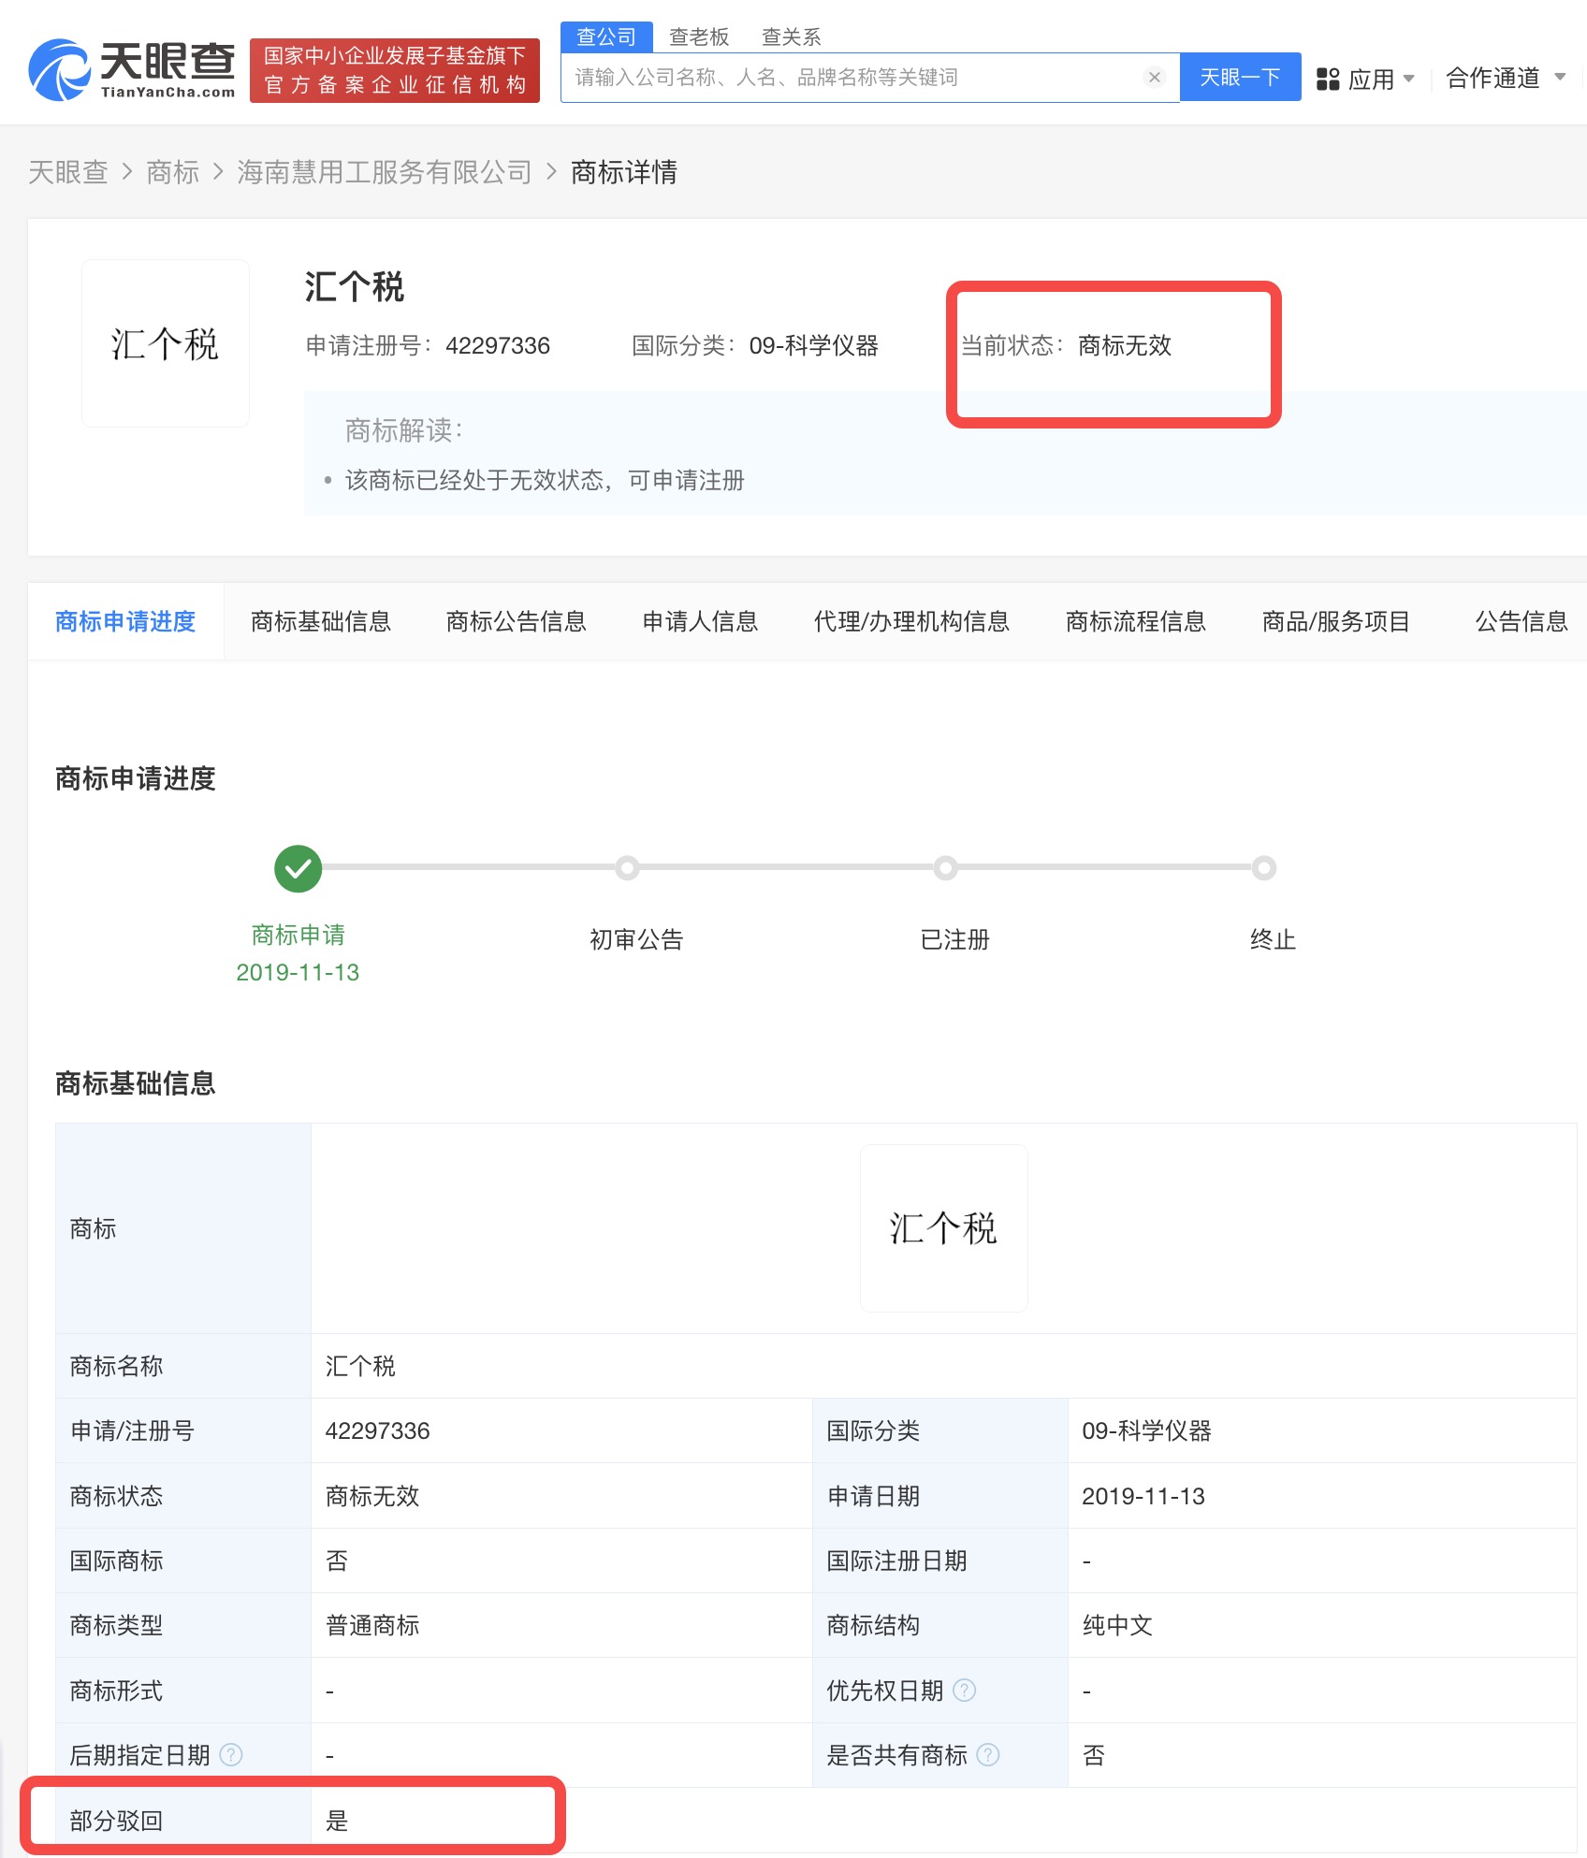Screen dimensions: 1587x1858
Task: Switch to the 商标流程信息 tab
Action: click(x=1136, y=621)
